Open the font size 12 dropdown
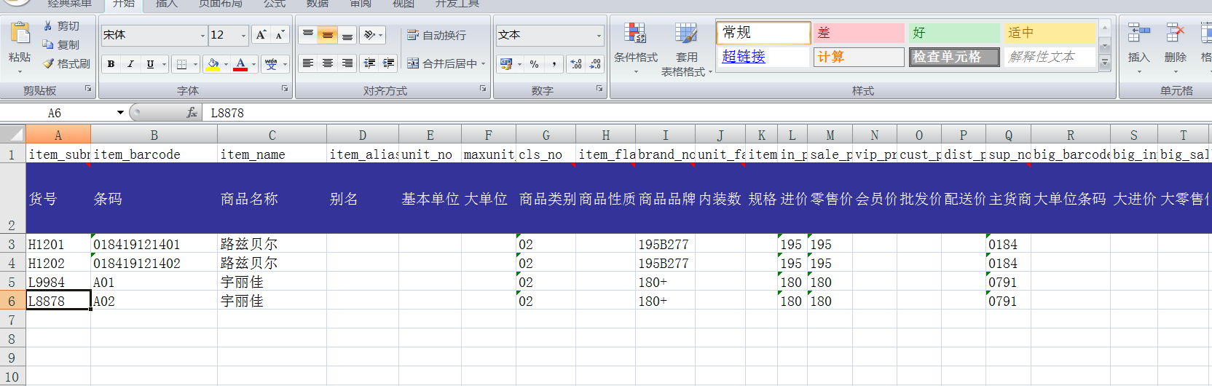 pyautogui.click(x=243, y=35)
